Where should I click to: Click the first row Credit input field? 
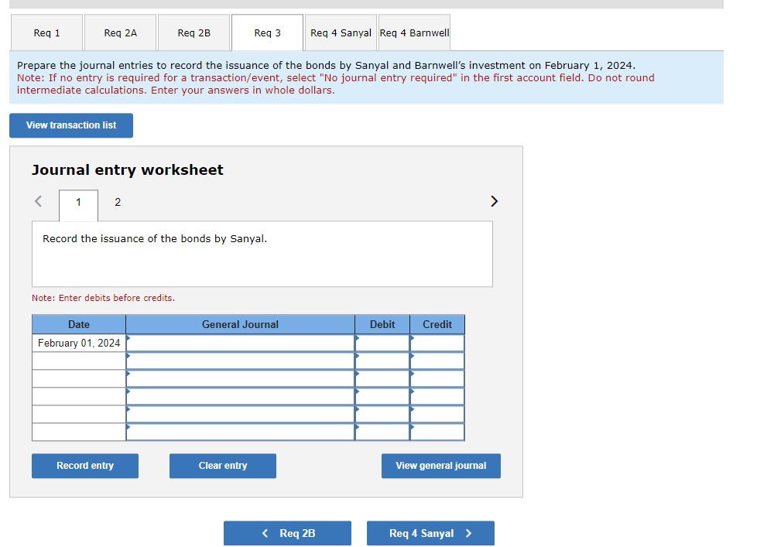click(437, 343)
